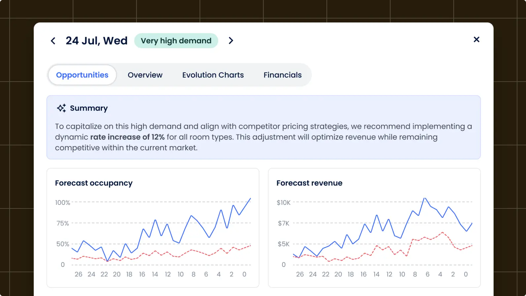This screenshot has width=526, height=296.
Task: Close the forecast dialog with X
Action: pos(476,40)
